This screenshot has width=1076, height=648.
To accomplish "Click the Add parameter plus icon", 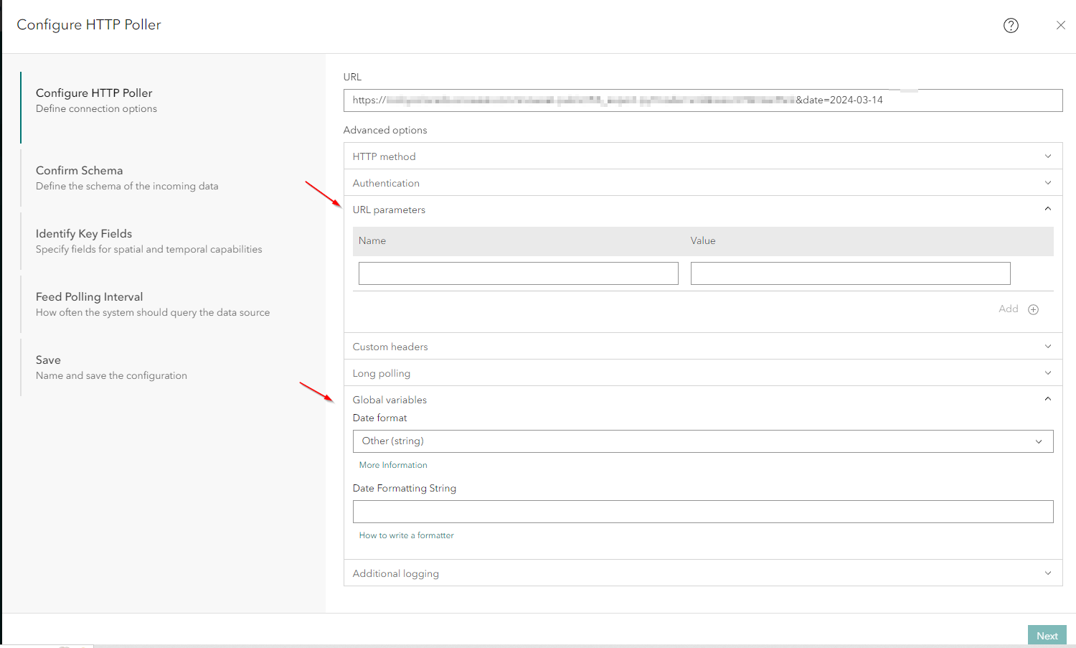I will click(1033, 309).
